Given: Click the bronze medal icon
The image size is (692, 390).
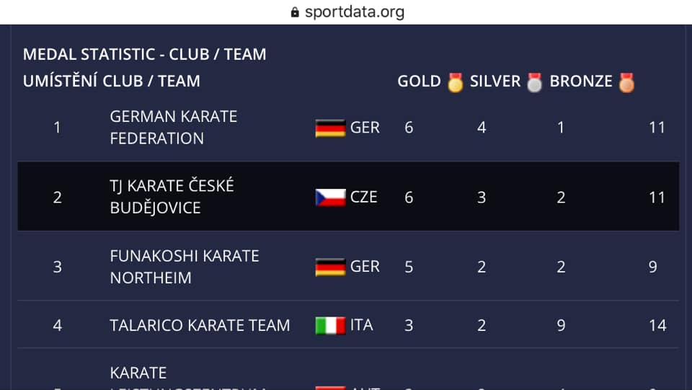Looking at the screenshot, I should pos(626,82).
